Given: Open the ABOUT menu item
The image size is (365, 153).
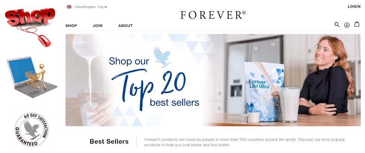Looking at the screenshot, I should tap(126, 26).
